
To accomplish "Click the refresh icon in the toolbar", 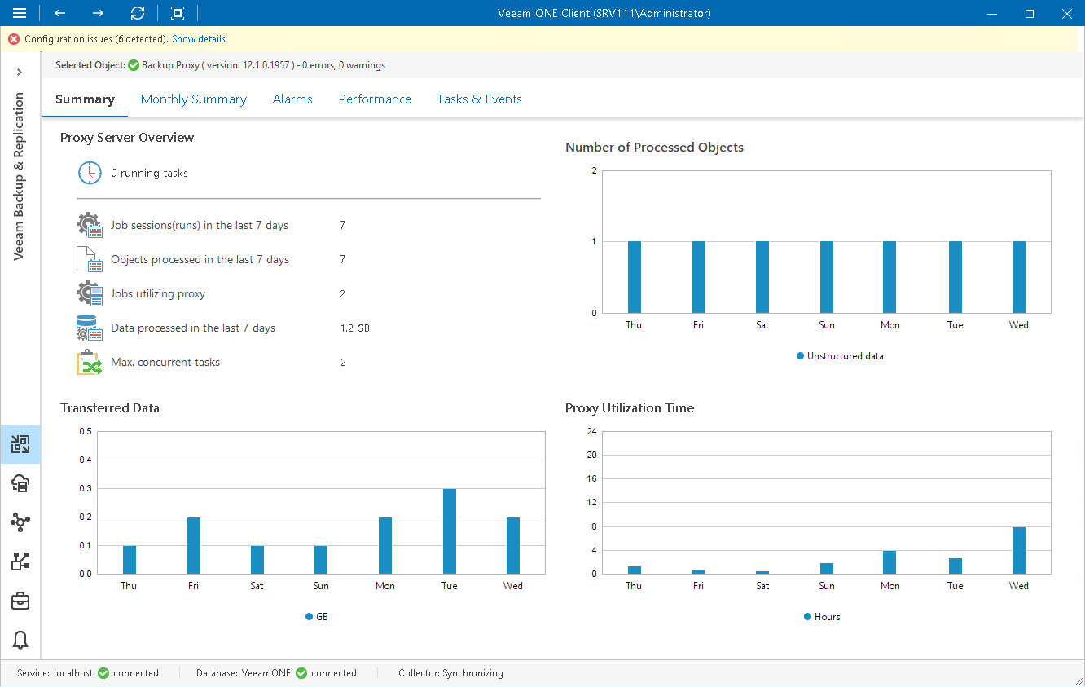I will (137, 13).
